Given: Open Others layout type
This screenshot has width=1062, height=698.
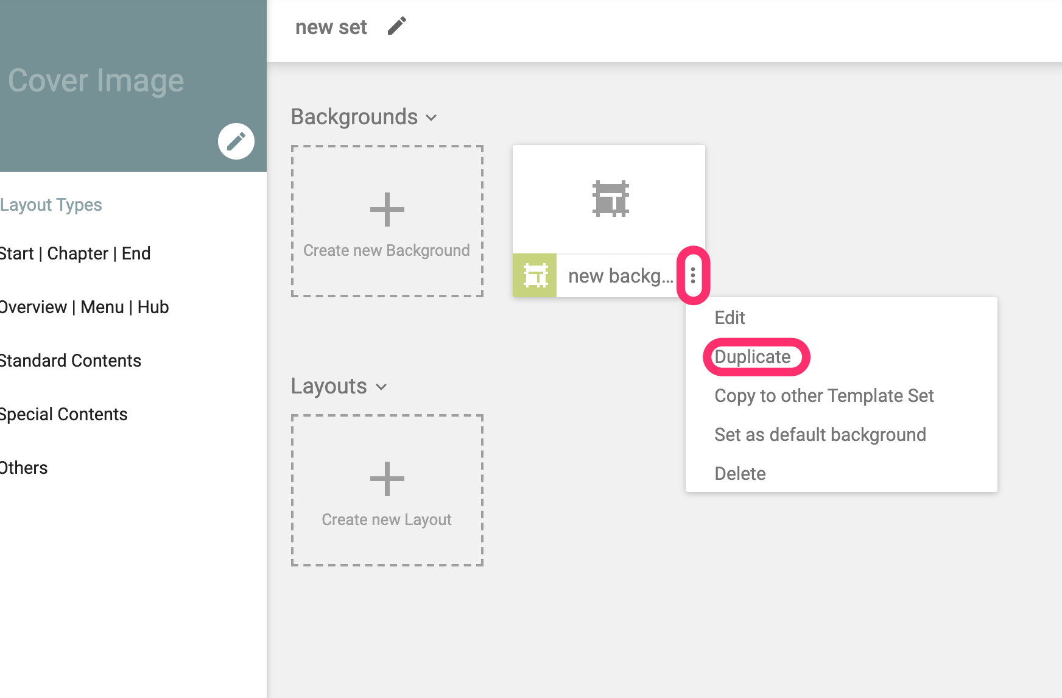Looking at the screenshot, I should click(24, 468).
